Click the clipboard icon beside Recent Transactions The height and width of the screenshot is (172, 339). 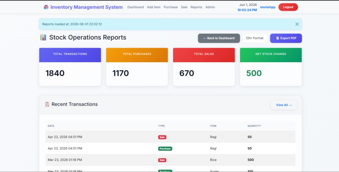(47, 104)
